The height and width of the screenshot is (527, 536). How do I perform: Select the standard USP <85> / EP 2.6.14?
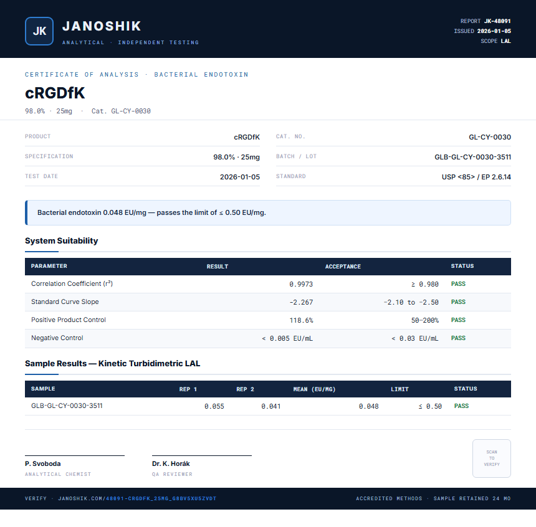point(476,177)
